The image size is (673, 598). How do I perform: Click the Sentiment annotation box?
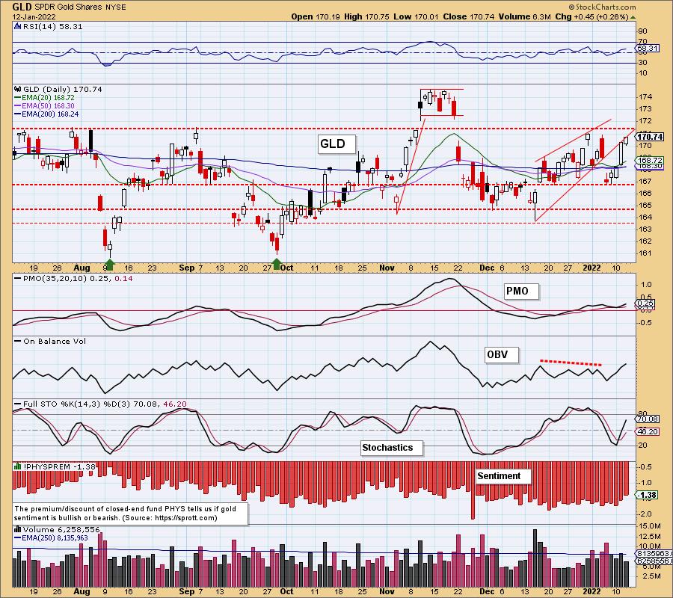click(503, 476)
